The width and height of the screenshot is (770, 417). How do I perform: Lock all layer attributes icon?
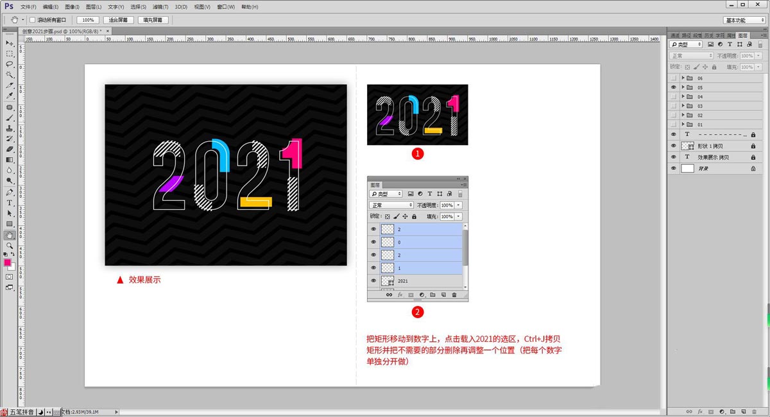click(x=714, y=67)
